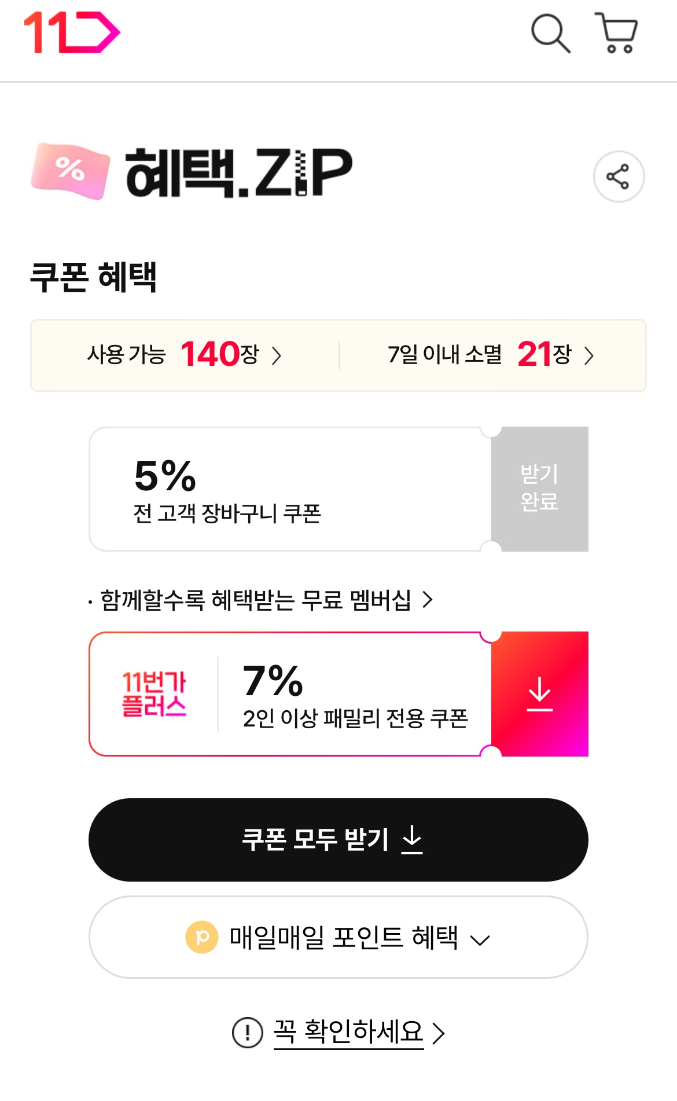Click the yellow P point icon
This screenshot has width=677, height=1101.
[202, 937]
